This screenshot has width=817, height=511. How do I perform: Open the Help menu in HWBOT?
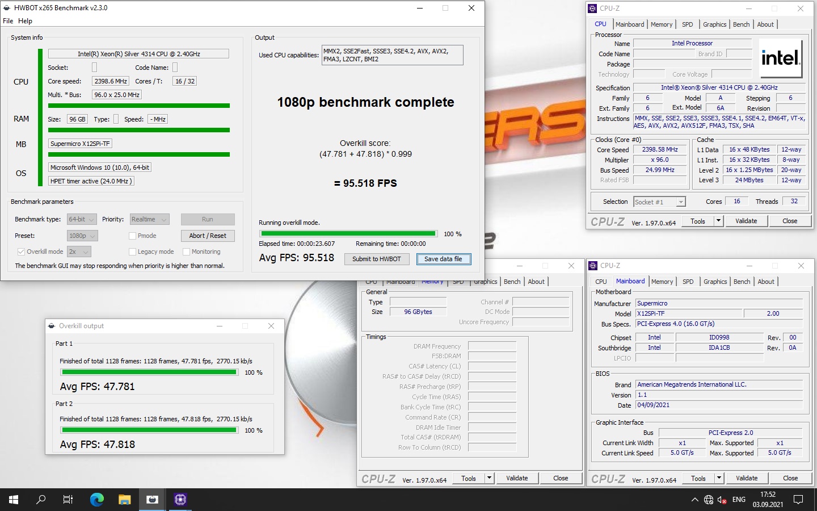(25, 21)
